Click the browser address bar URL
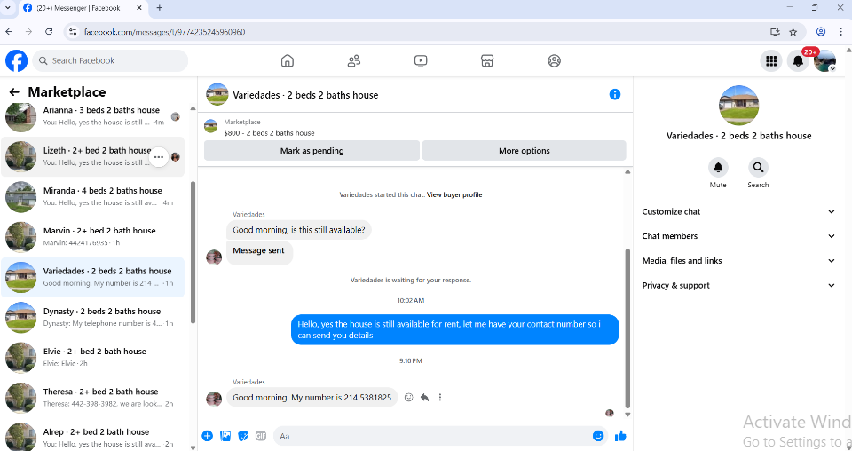This screenshot has width=852, height=451. (165, 32)
